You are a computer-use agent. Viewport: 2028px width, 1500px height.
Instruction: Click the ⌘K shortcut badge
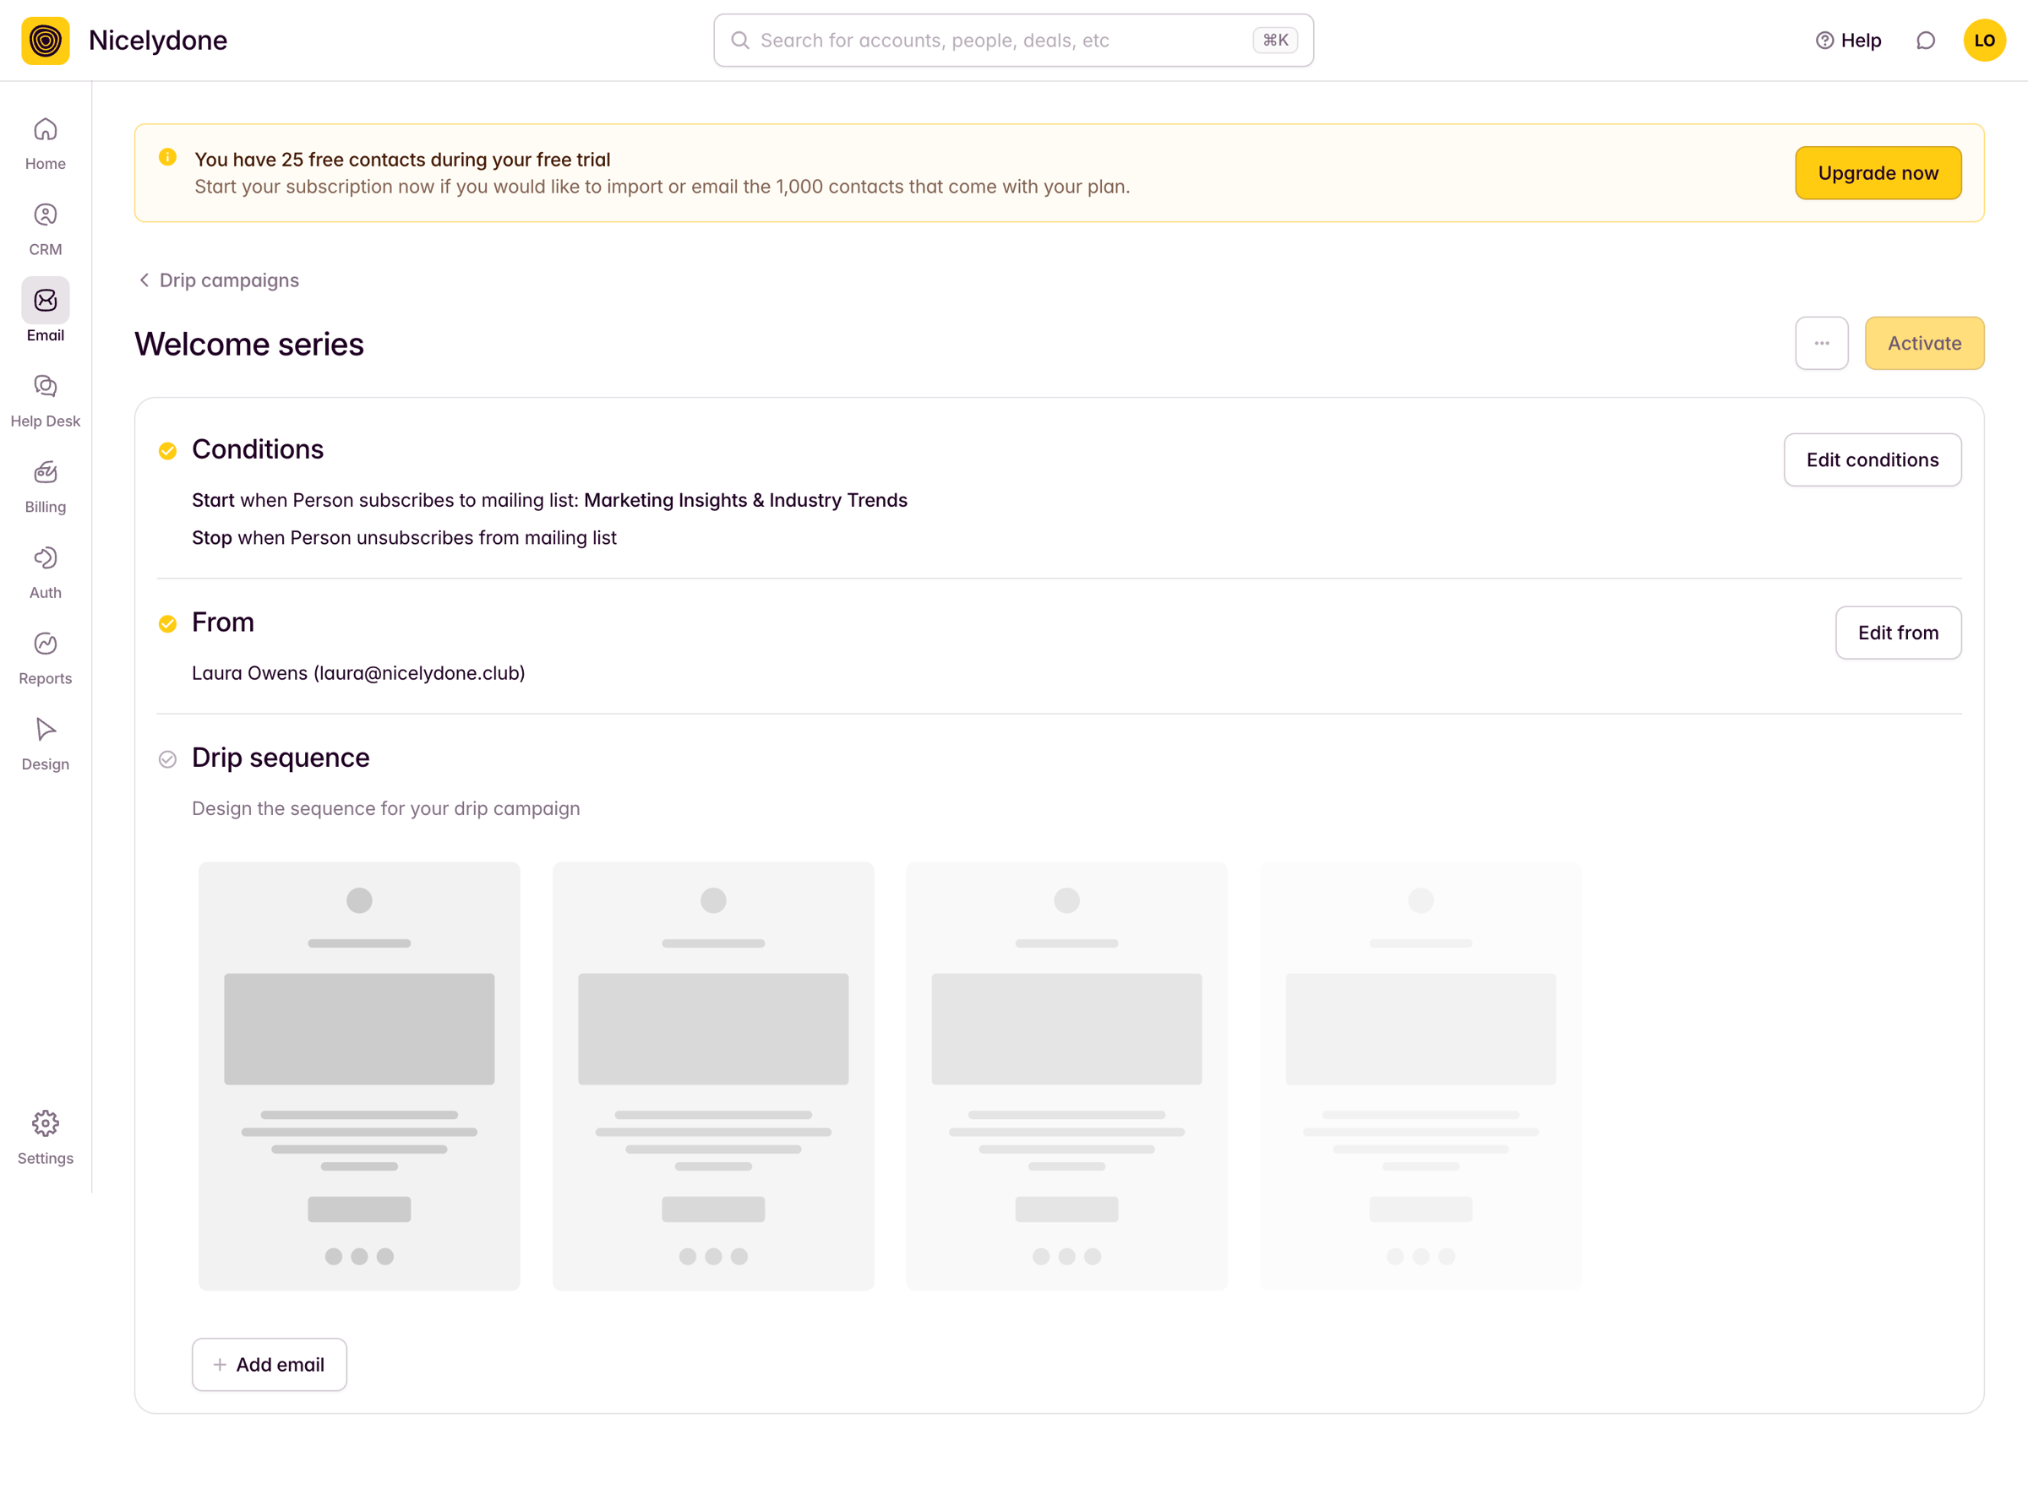(1275, 40)
